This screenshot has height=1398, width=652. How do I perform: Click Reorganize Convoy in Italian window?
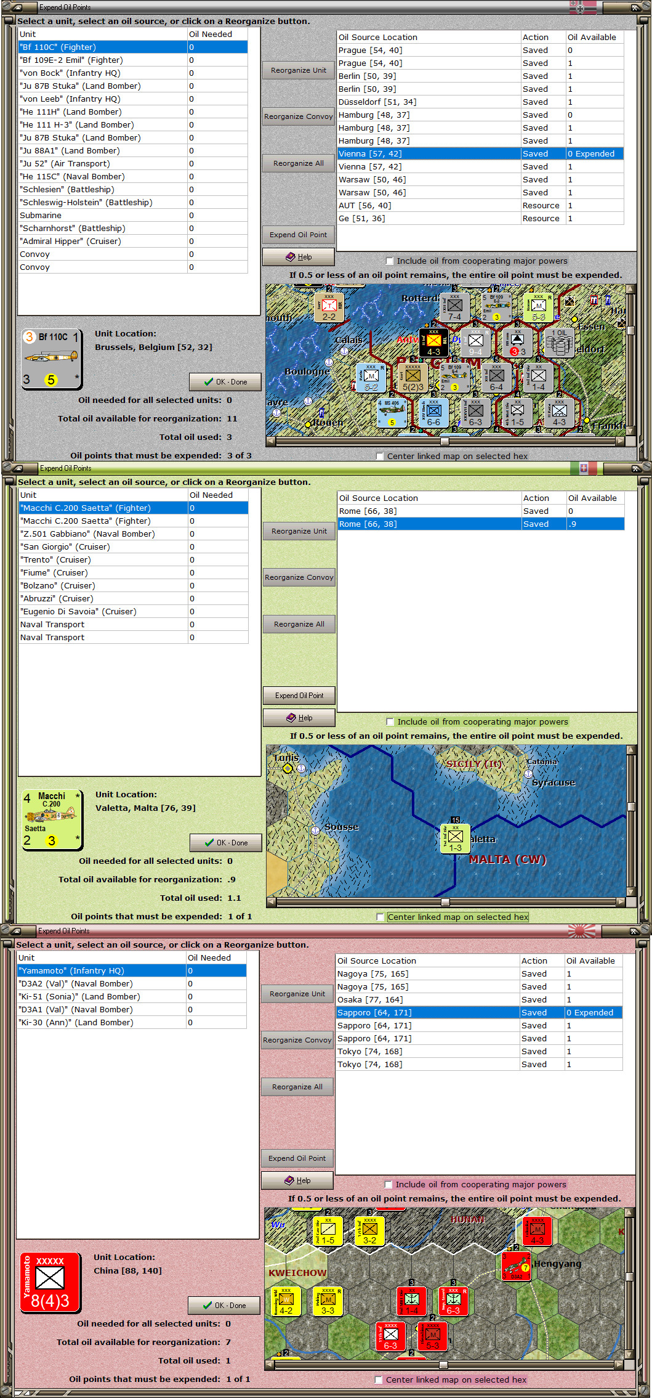coord(299,577)
